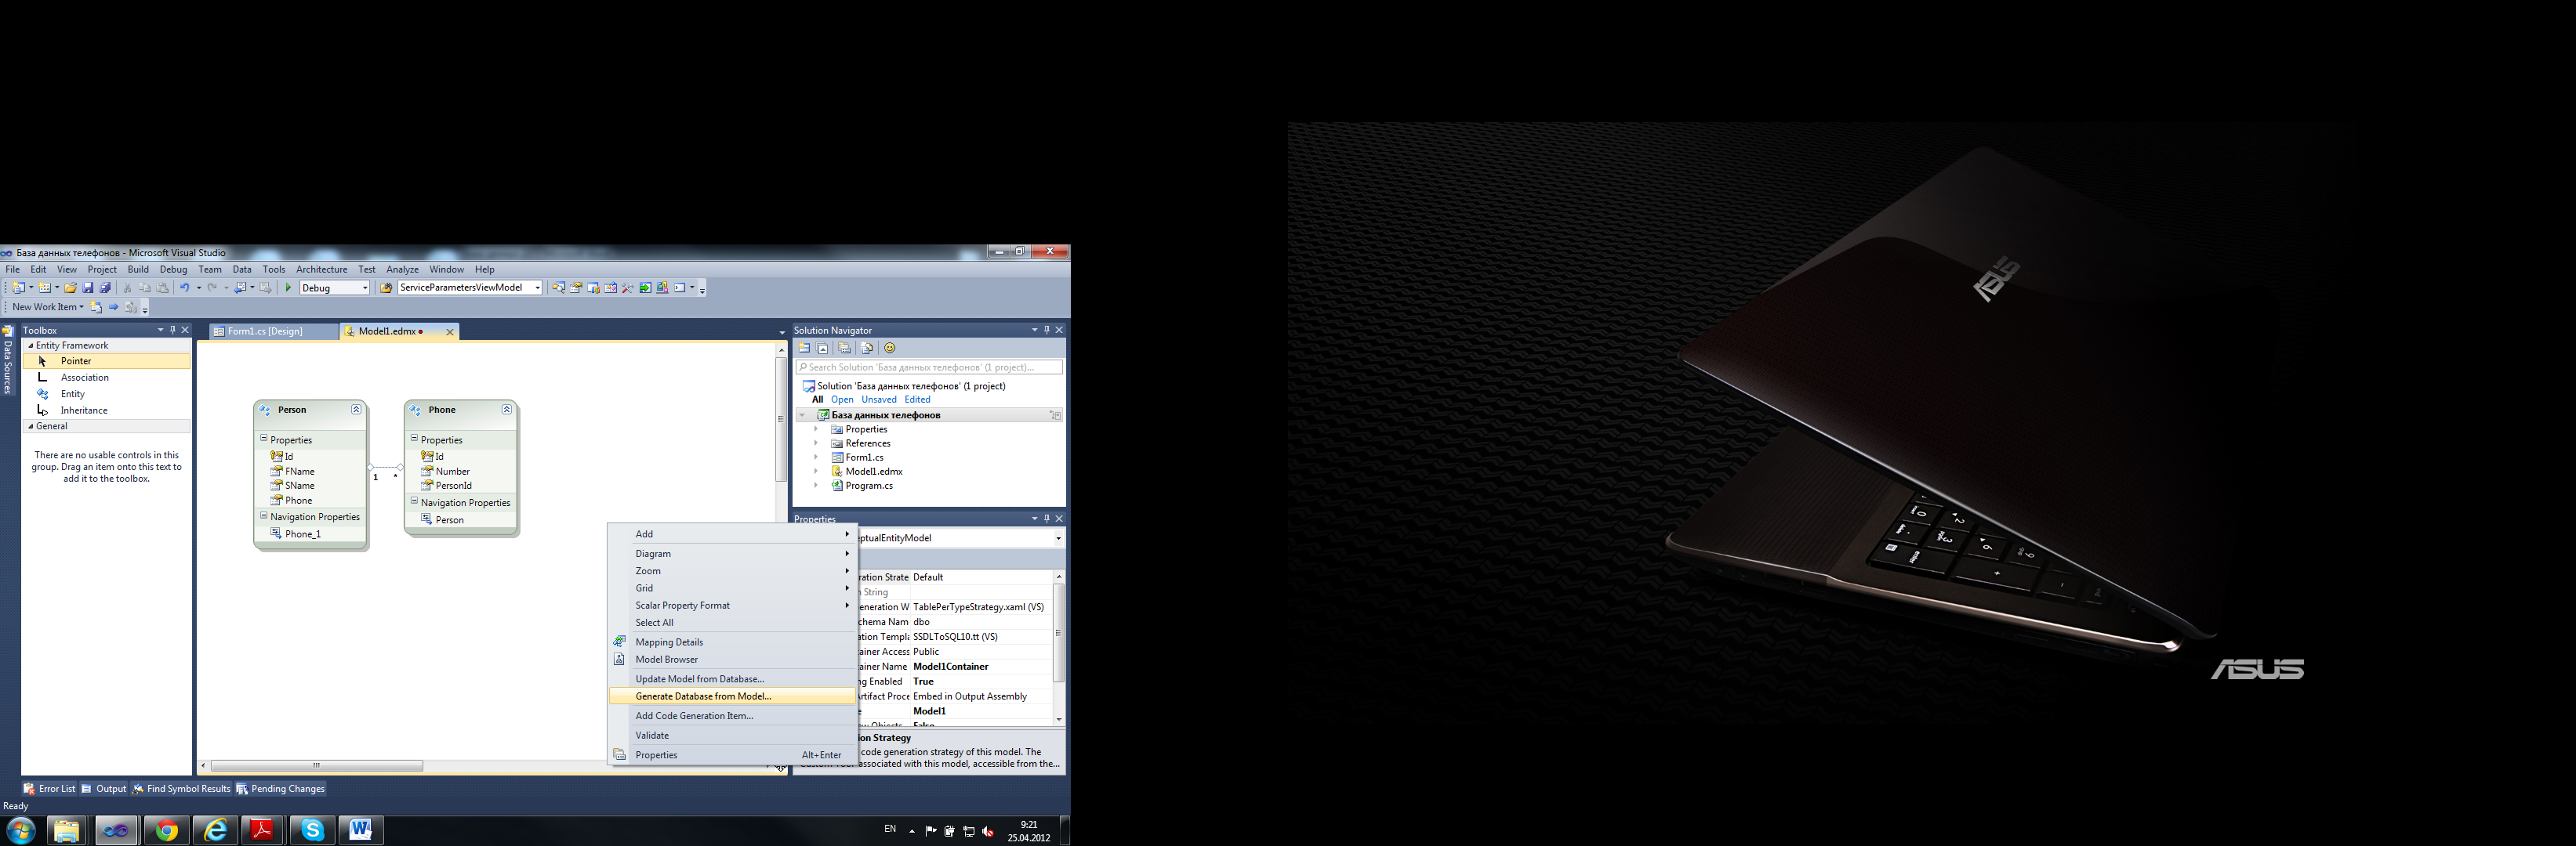Viewport: 2576px width, 846px height.
Task: Collapse the Properties section of the Person entity
Action: click(x=264, y=439)
